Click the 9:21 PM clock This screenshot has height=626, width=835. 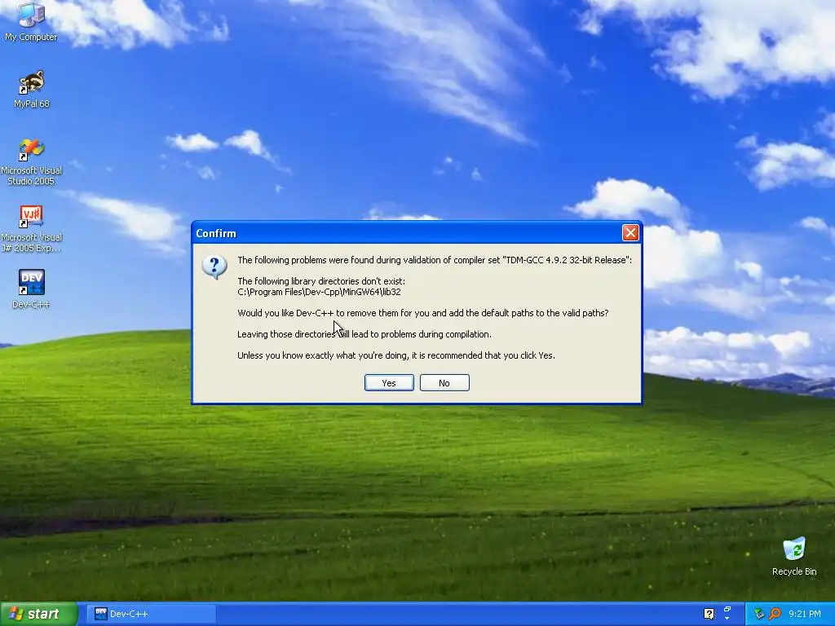pos(804,614)
